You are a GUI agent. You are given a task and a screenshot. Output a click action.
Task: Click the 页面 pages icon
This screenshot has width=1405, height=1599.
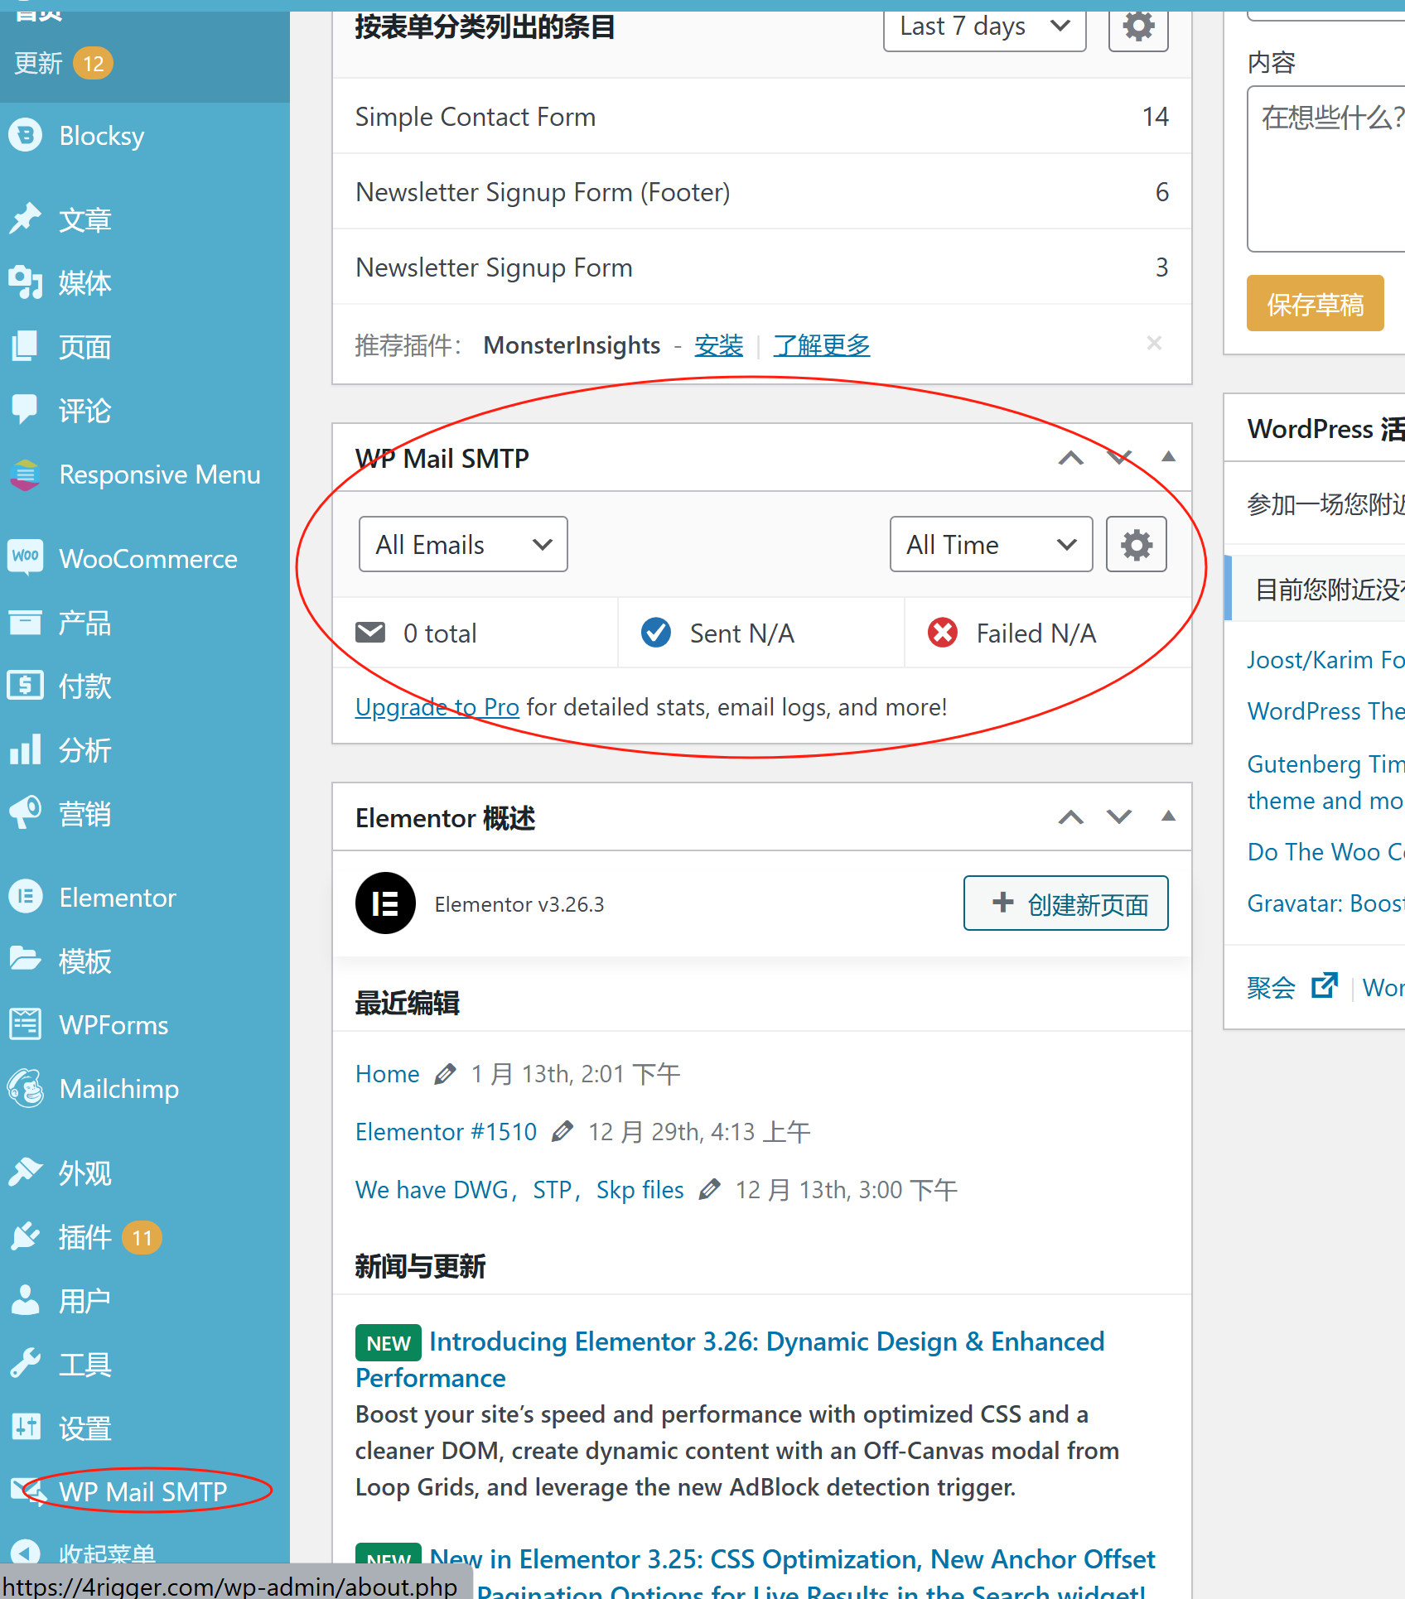pyautogui.click(x=25, y=346)
